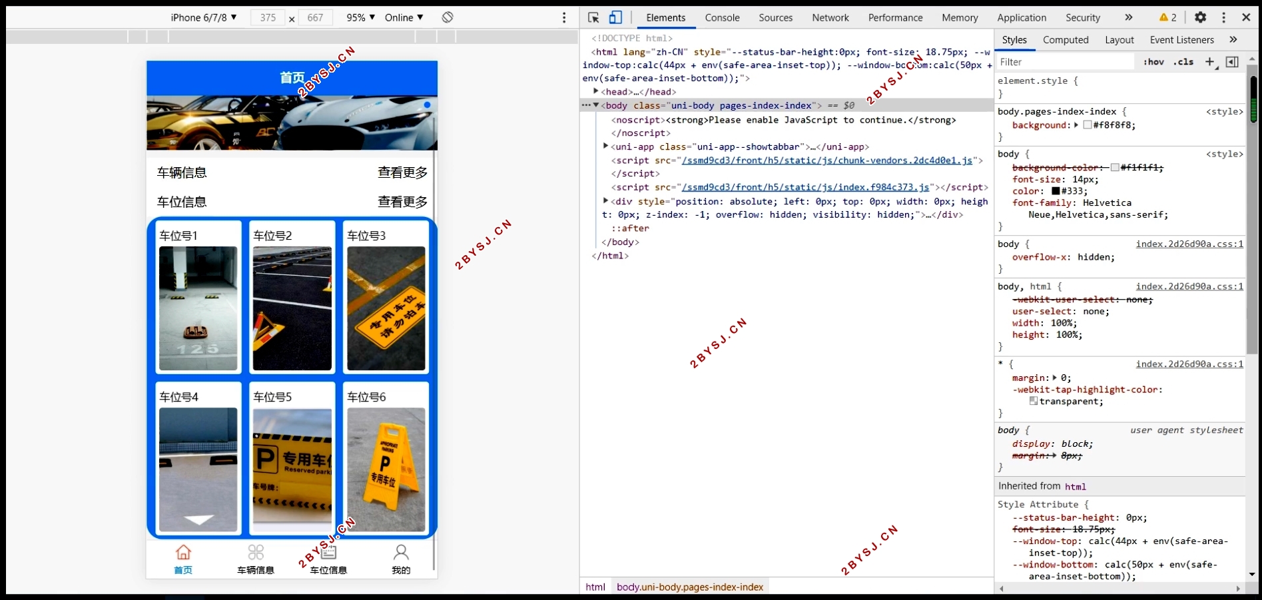This screenshot has height=600, width=1262.
Task: Close the DevTools panel
Action: coord(1246,17)
